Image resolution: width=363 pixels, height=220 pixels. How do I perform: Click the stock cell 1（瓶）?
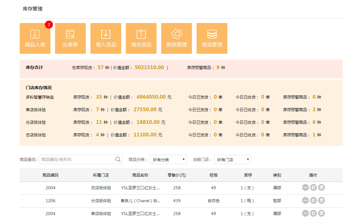[247, 201]
